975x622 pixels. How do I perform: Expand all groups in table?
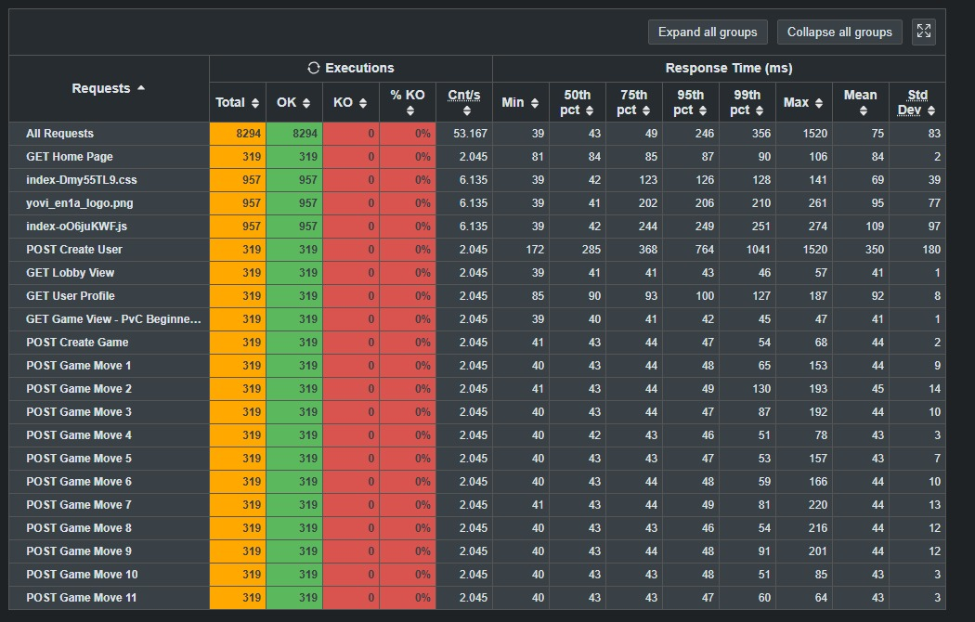point(708,32)
